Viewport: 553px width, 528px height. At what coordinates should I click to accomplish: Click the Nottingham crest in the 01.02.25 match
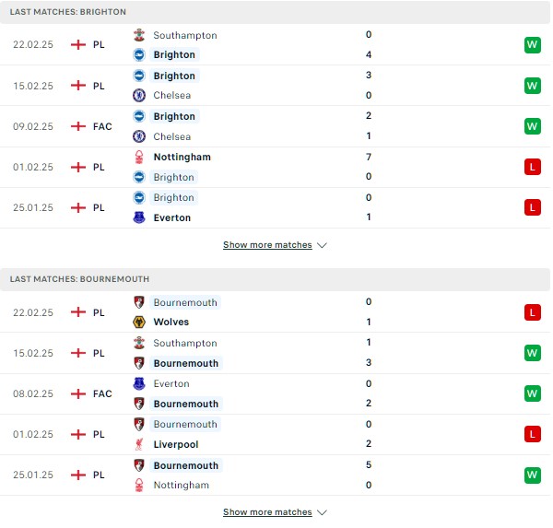[139, 157]
